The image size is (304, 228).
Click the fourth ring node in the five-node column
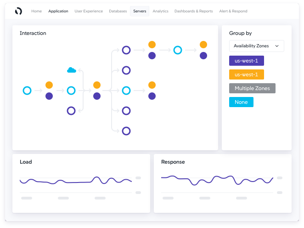tap(126, 111)
